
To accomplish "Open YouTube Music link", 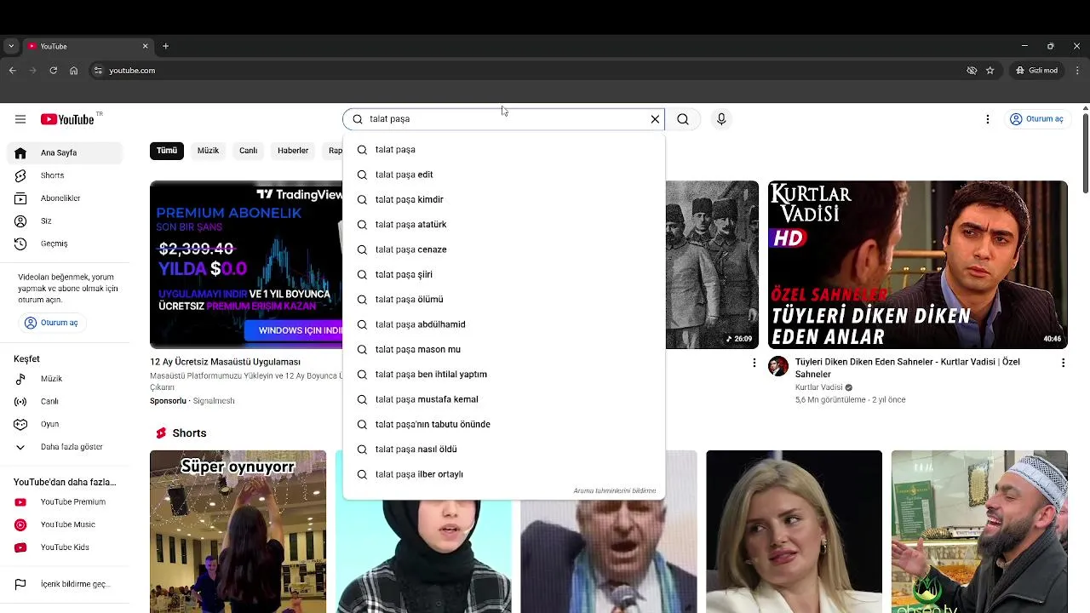I will point(65,524).
